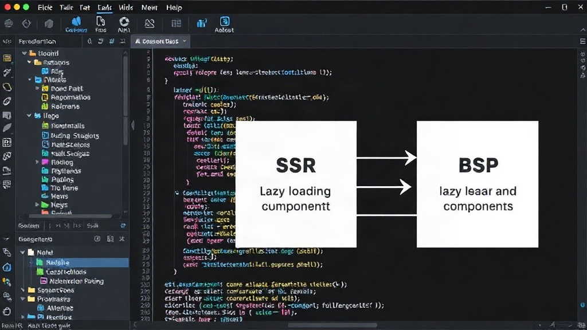Click the editor horizontal scrollbar

(332, 325)
